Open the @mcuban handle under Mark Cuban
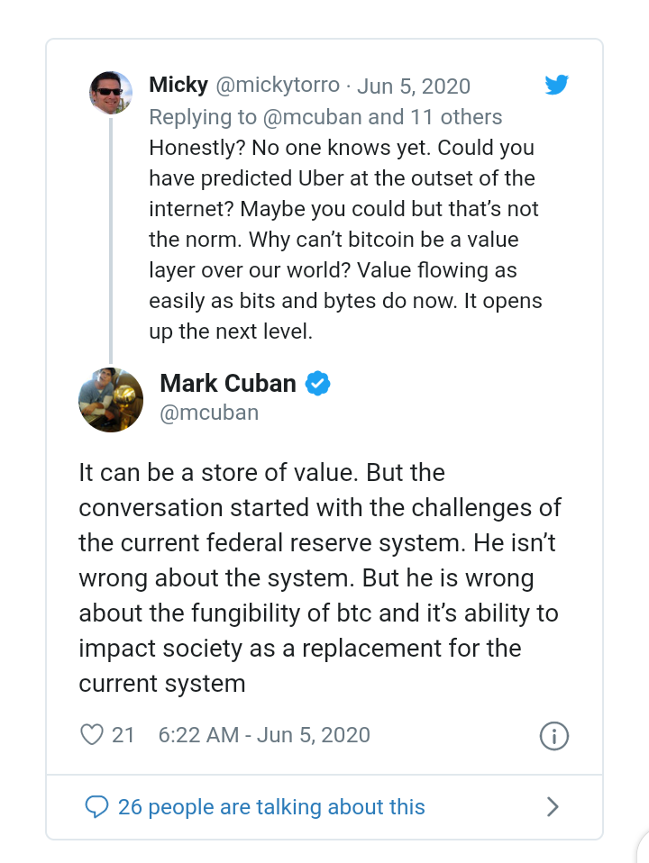Viewport: 649px width, 863px height. pyautogui.click(x=209, y=413)
